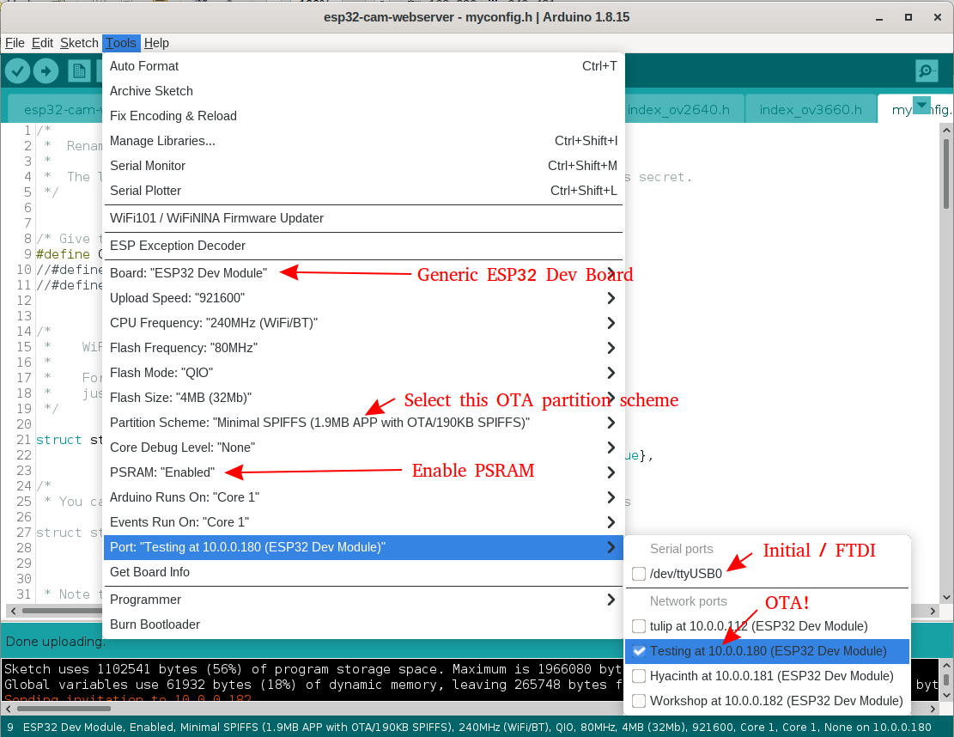Open the Edit menu
Image resolution: width=954 pixels, height=737 pixels.
click(x=42, y=43)
